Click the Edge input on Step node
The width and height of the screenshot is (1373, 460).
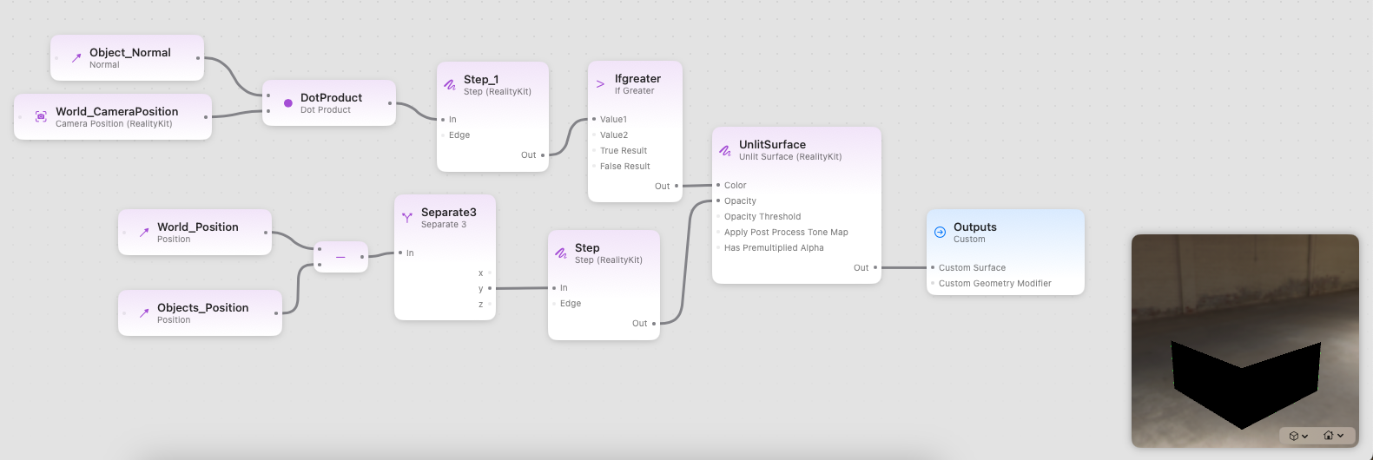point(554,304)
